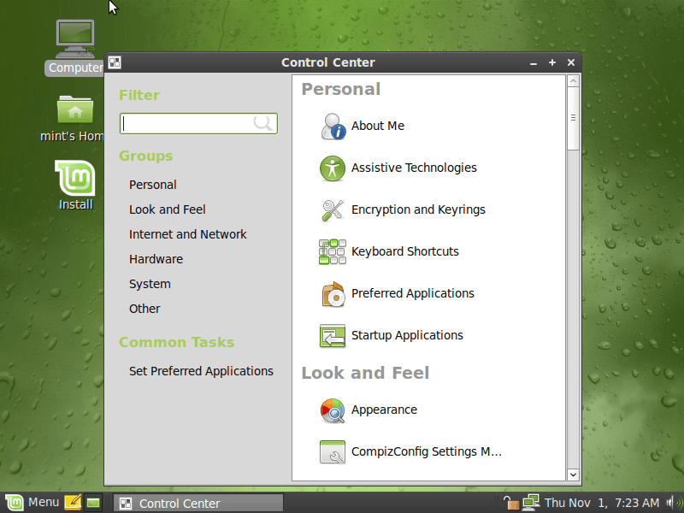Image resolution: width=684 pixels, height=513 pixels.
Task: Open the About Me icon
Action: point(333,126)
